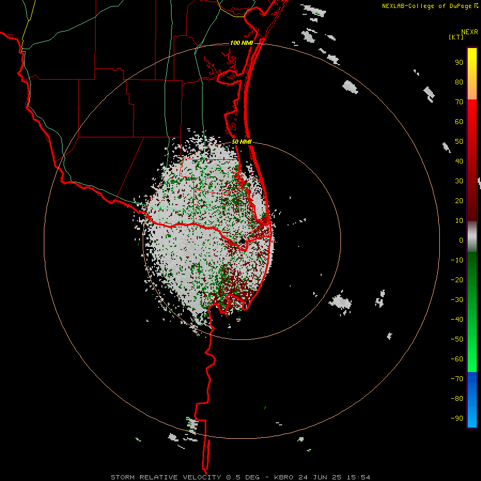
Task: Click the -30 value on the velocity scale
Action: pyautogui.click(x=457, y=300)
